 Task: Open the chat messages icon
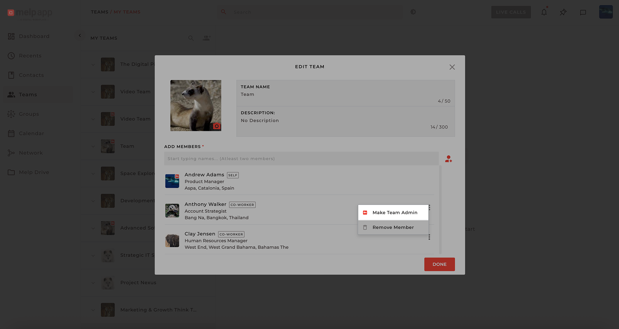point(583,12)
